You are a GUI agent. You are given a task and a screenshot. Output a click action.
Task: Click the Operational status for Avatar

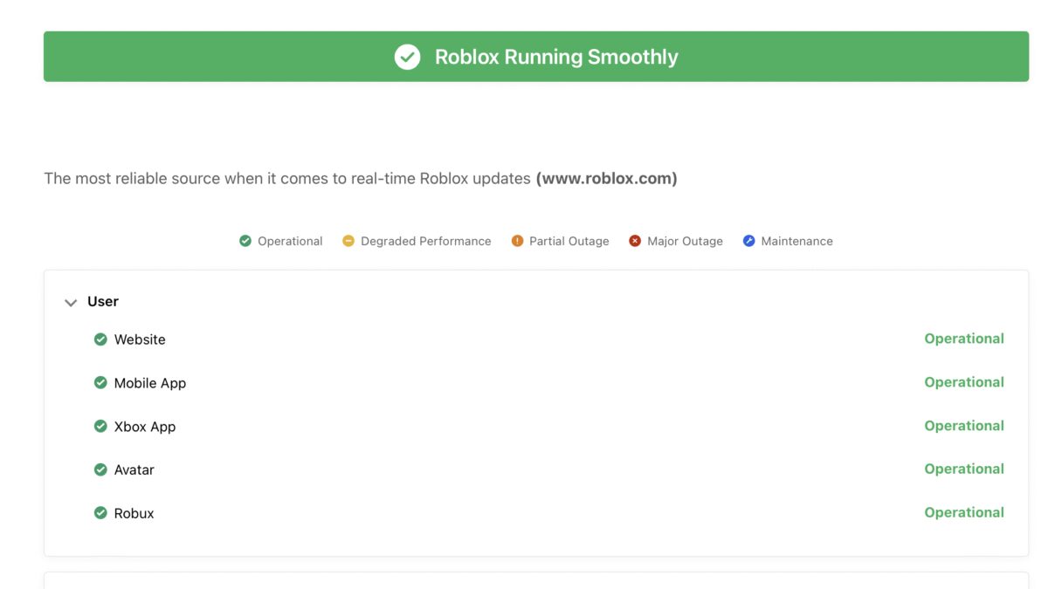964,469
